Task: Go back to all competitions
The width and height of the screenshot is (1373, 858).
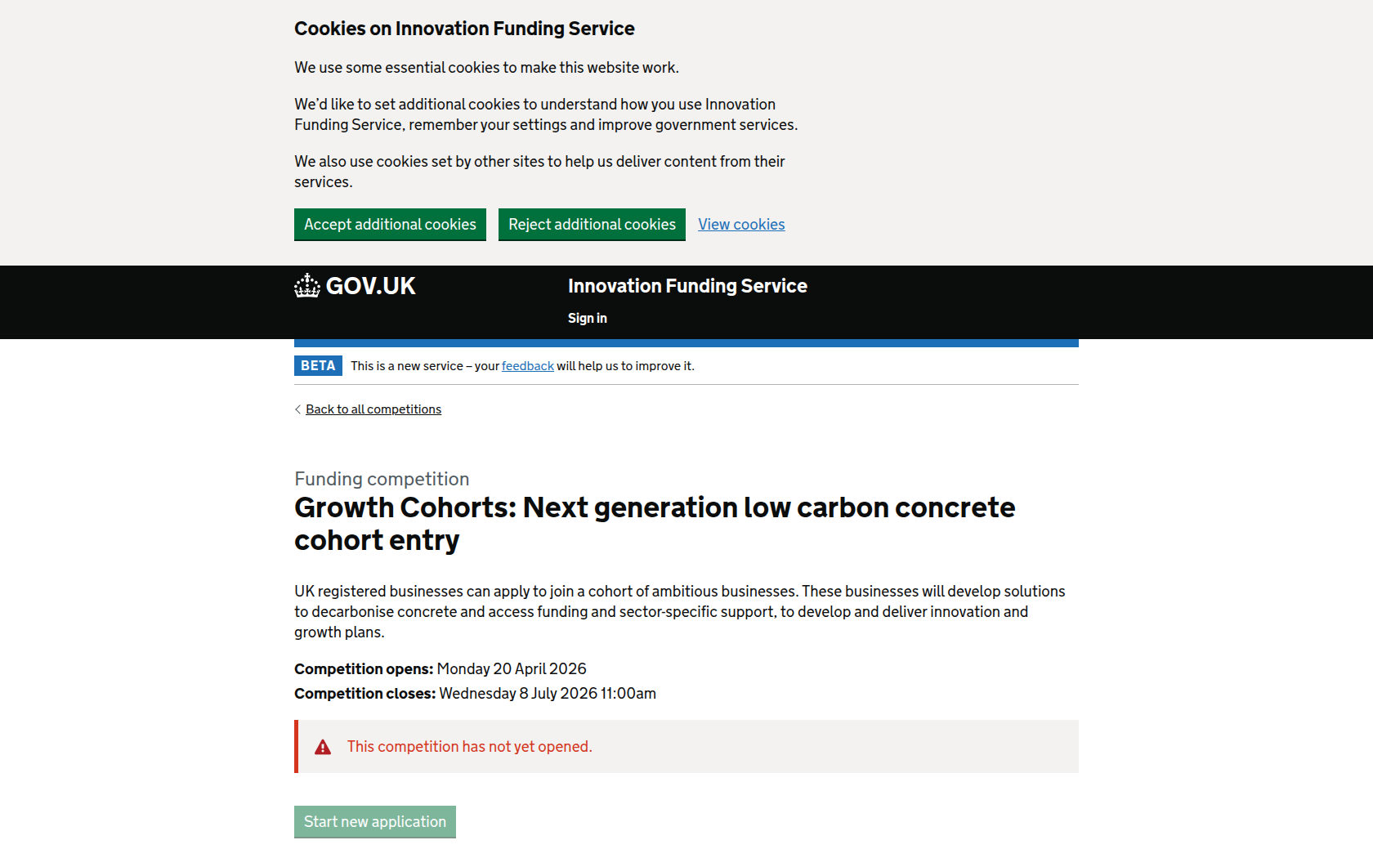Action: point(373,409)
